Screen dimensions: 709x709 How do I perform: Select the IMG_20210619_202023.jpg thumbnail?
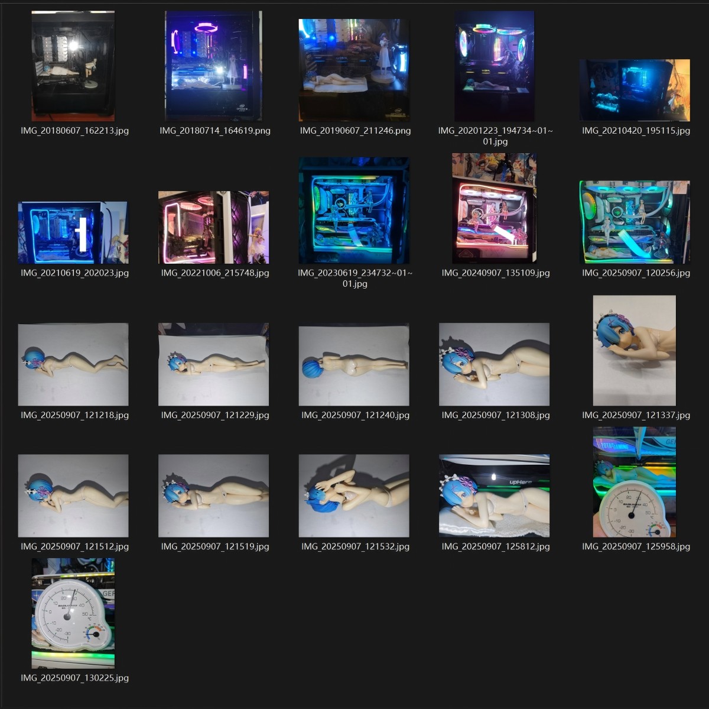[73, 232]
